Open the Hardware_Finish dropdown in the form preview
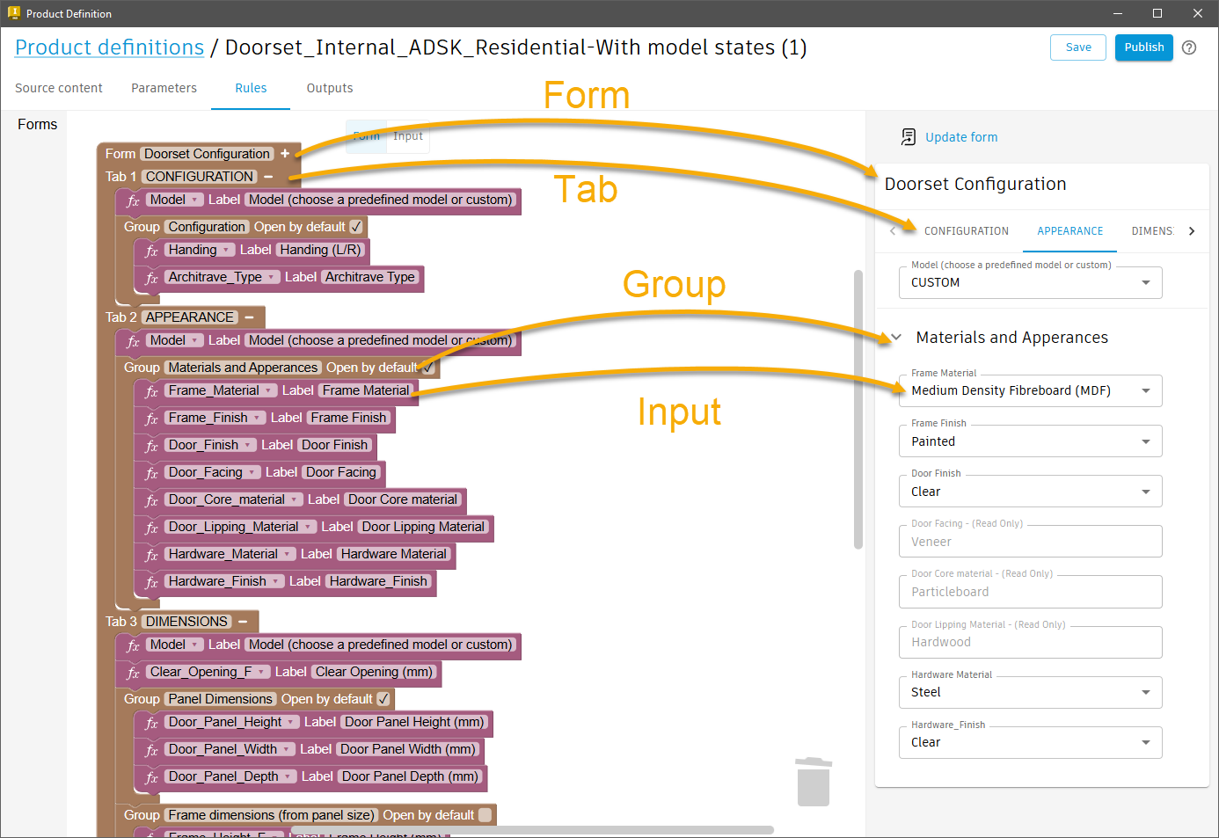The image size is (1219, 838). pos(1031,742)
